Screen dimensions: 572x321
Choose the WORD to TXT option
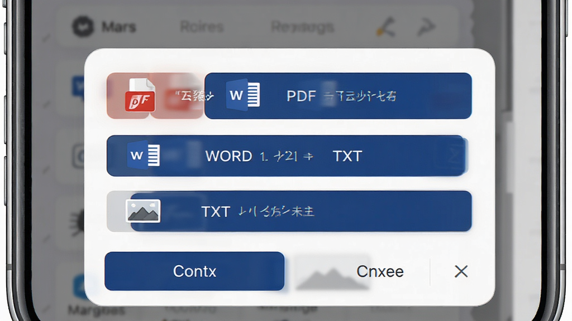point(287,156)
